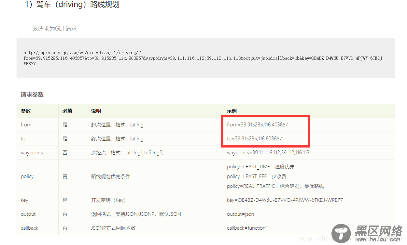Select the 'from' parameter name cell
The height and width of the screenshot is (245, 407).
26,125
